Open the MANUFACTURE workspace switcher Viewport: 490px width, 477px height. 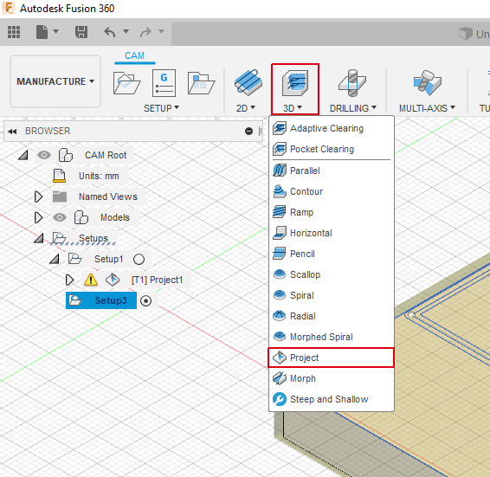pos(55,81)
